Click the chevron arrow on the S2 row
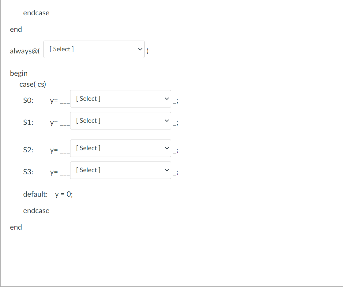Screen dimensions: 343x287 [167, 148]
